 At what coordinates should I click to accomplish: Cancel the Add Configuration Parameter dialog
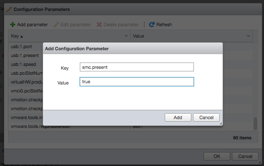[x=206, y=117]
